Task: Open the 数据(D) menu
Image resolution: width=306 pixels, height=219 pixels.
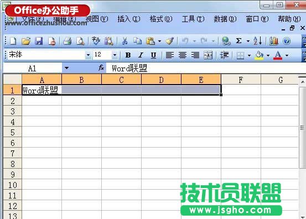Action: tap(225, 19)
